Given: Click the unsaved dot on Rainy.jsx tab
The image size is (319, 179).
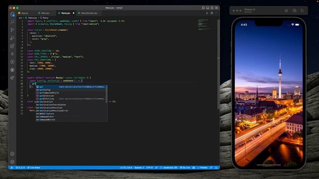Looking at the screenshot, I should point(74,13).
